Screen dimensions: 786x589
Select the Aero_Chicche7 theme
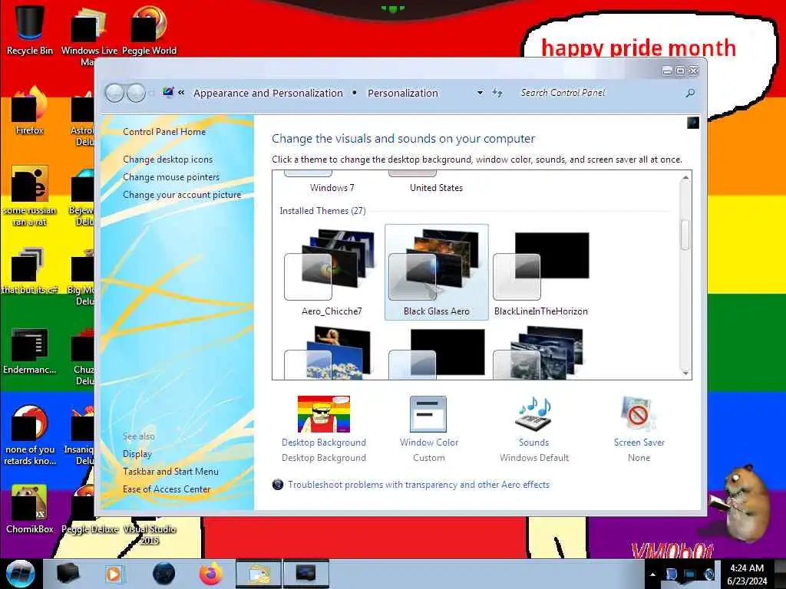pyautogui.click(x=332, y=272)
